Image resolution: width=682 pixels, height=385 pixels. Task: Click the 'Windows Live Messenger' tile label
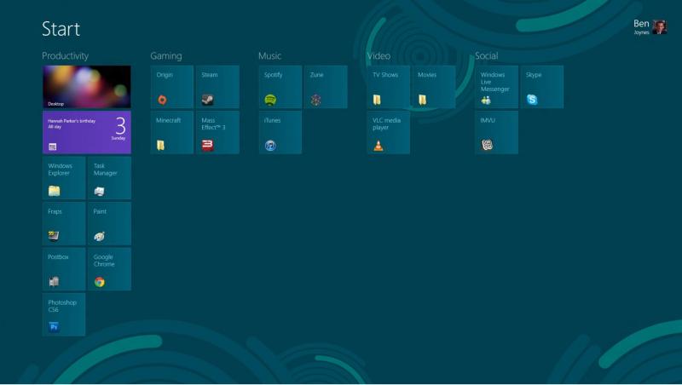[x=495, y=82]
